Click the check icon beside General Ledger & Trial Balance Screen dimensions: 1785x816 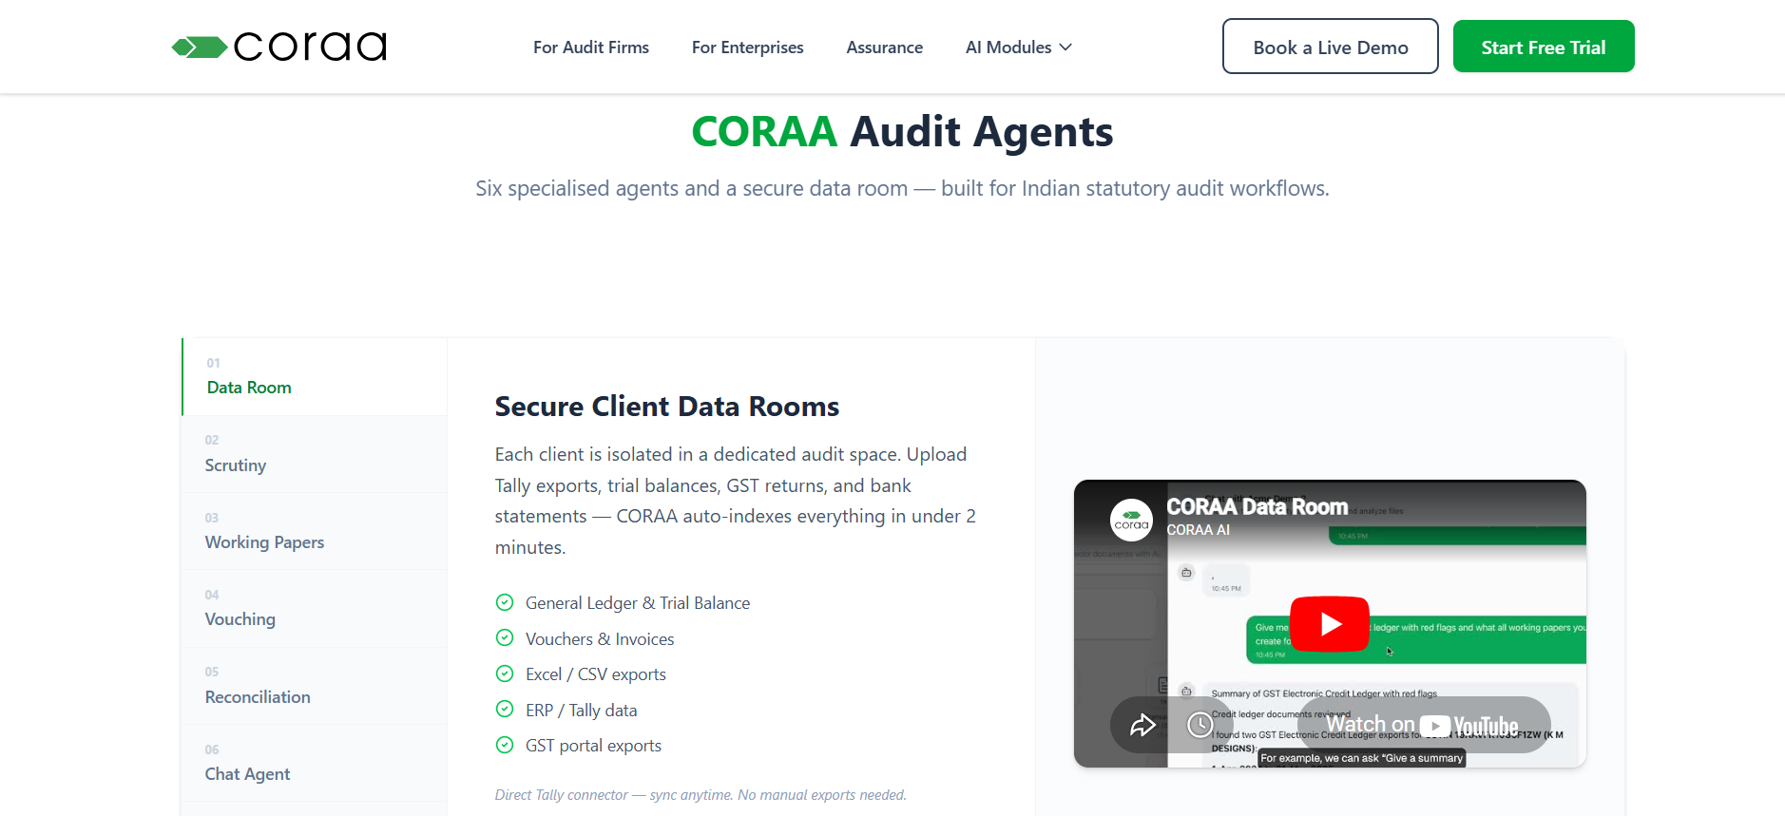(505, 602)
